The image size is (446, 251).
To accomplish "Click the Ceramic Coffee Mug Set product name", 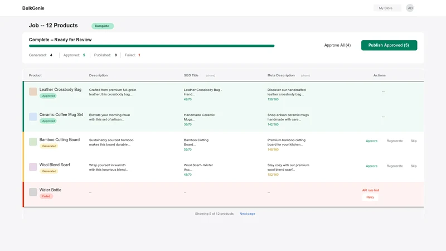I will [x=61, y=114].
